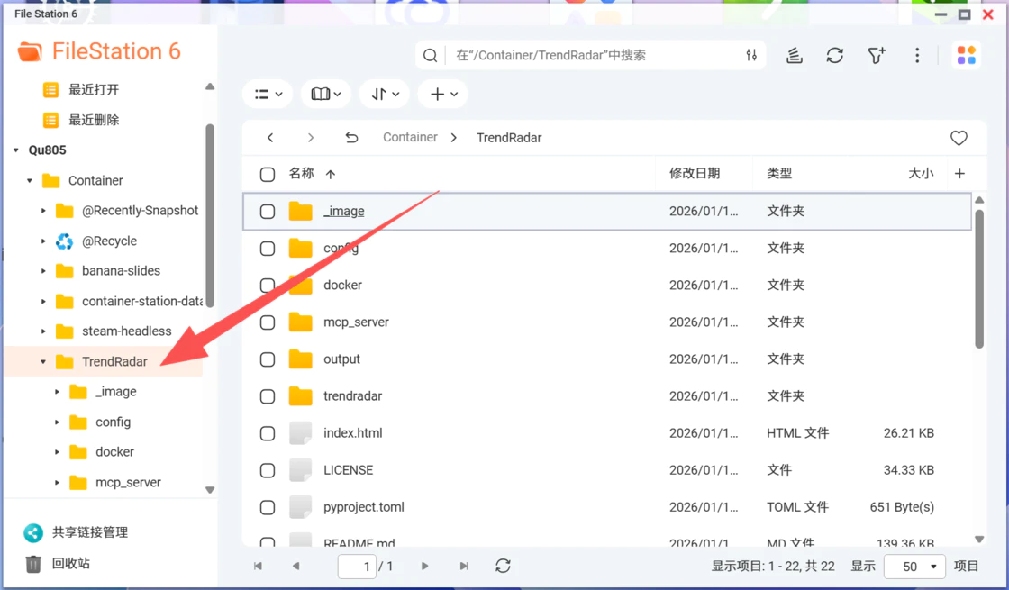Sort by the size column header
The image size is (1009, 590).
[921, 174]
